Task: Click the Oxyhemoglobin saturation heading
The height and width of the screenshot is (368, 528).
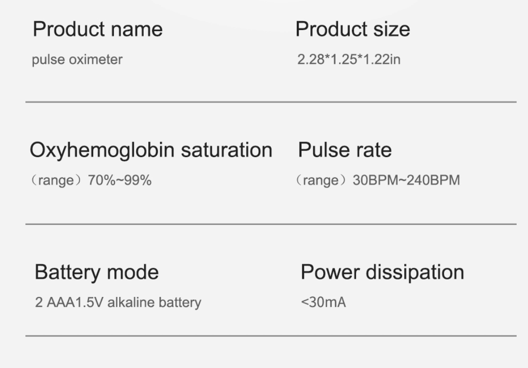Action: click(151, 151)
